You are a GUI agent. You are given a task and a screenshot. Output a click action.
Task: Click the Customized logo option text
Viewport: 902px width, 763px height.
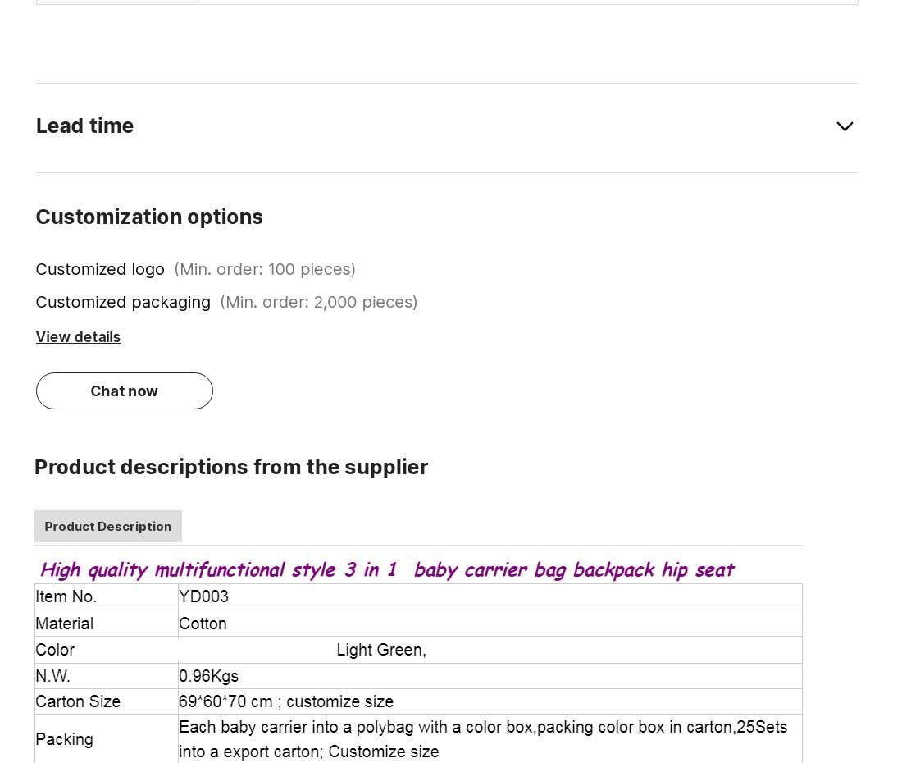click(100, 269)
